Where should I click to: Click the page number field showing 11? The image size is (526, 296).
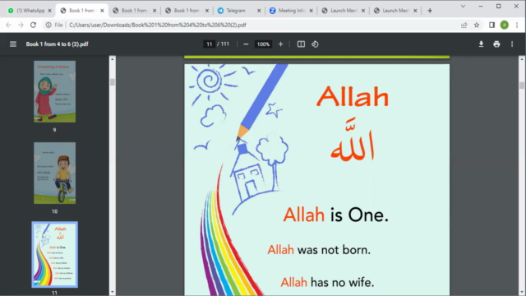(210, 44)
